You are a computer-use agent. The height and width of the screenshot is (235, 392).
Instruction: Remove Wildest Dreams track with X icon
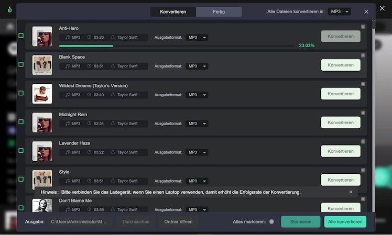pyautogui.click(x=363, y=84)
